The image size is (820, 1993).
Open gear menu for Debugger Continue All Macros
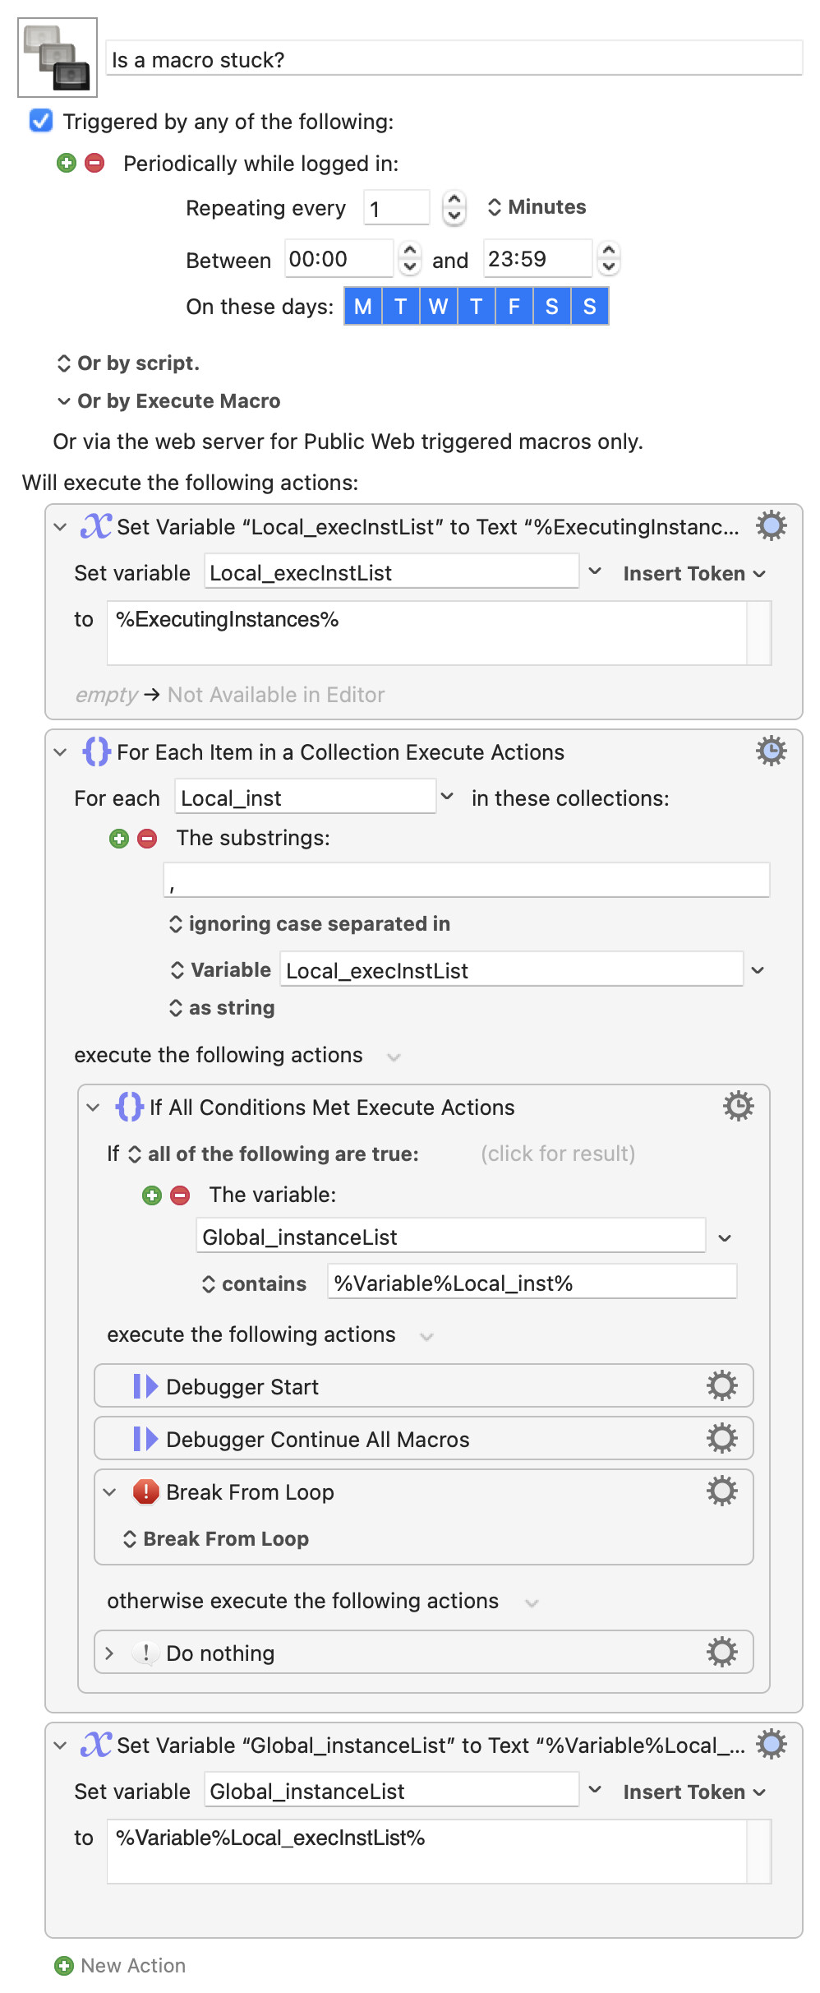[x=722, y=1438]
